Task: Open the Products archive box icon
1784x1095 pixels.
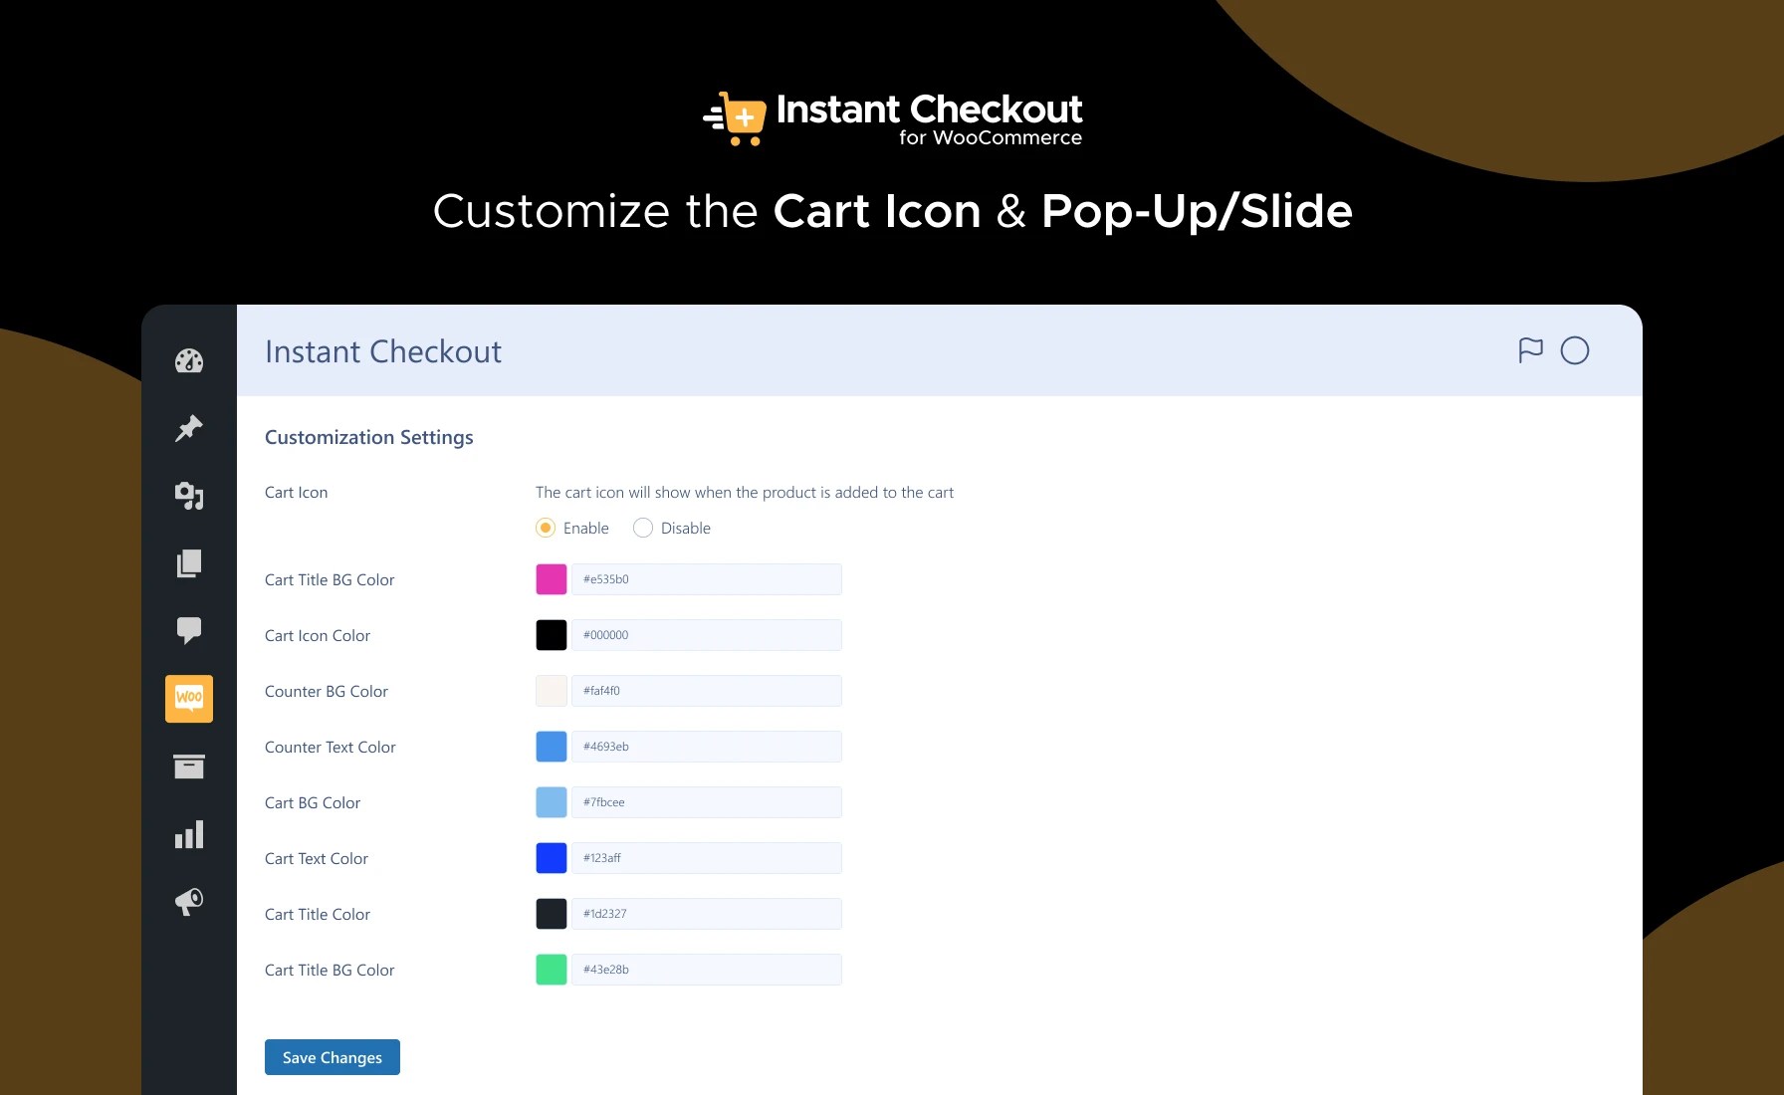Action: pos(189,766)
